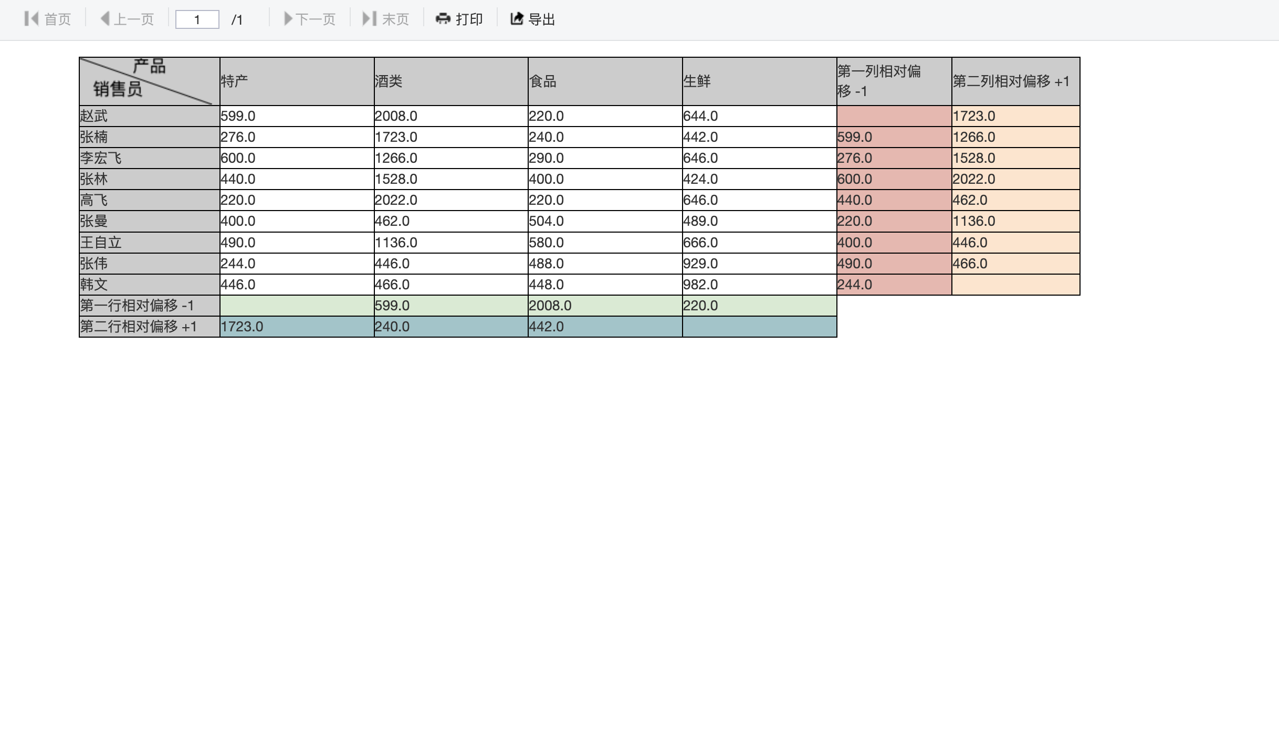This screenshot has height=732, width=1279.
Task: Click the orange offset cell 1136.0 in 张曼's row
Action: 1016,221
